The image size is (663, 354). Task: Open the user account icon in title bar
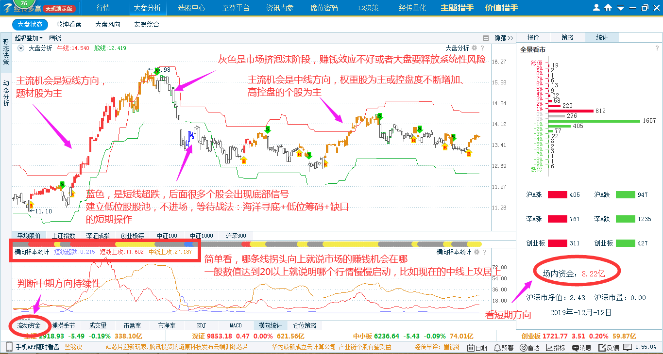(597, 8)
